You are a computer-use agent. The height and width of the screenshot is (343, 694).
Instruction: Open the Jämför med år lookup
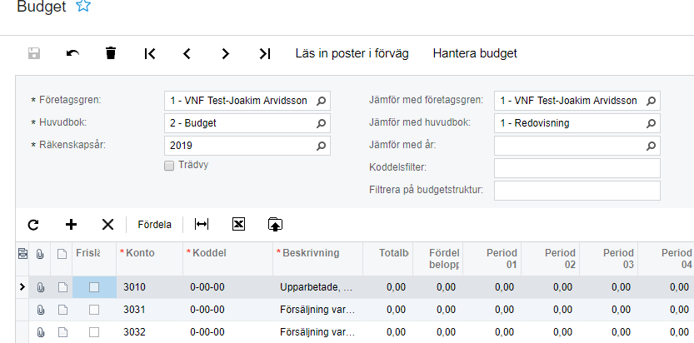pos(652,146)
